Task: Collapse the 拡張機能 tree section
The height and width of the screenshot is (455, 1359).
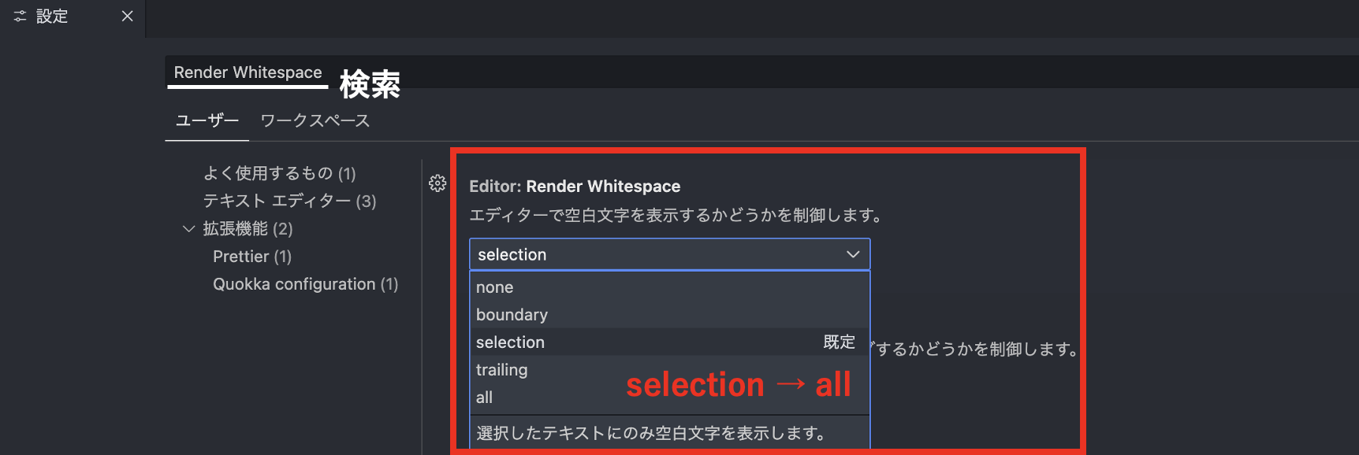Action: pyautogui.click(x=188, y=228)
